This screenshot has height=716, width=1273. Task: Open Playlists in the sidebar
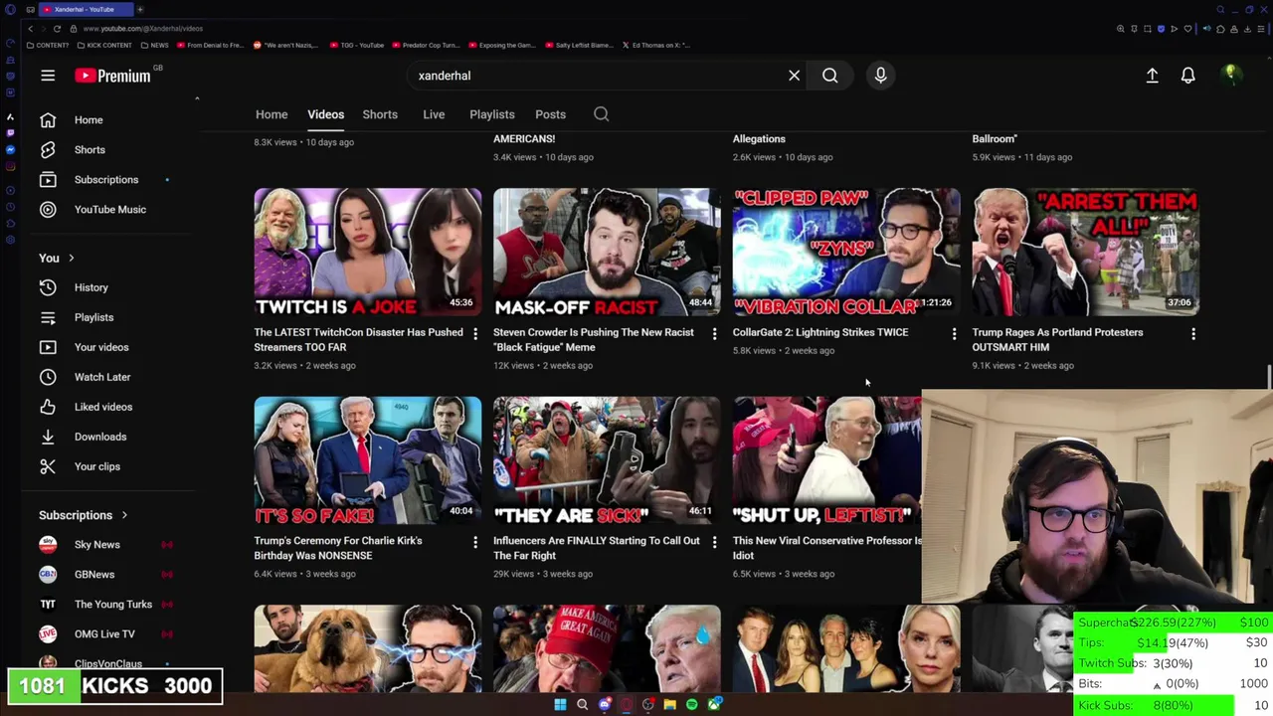[x=109, y=317]
